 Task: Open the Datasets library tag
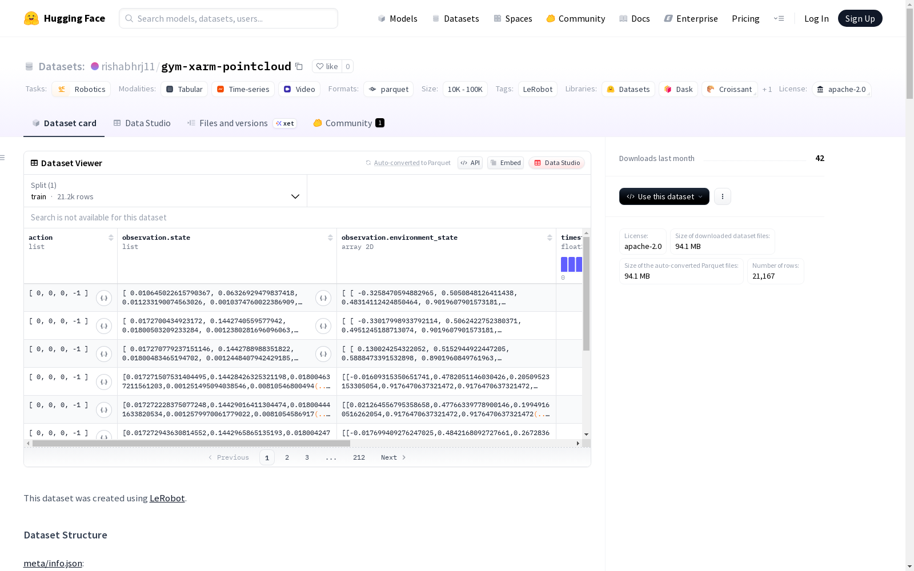[628, 89]
